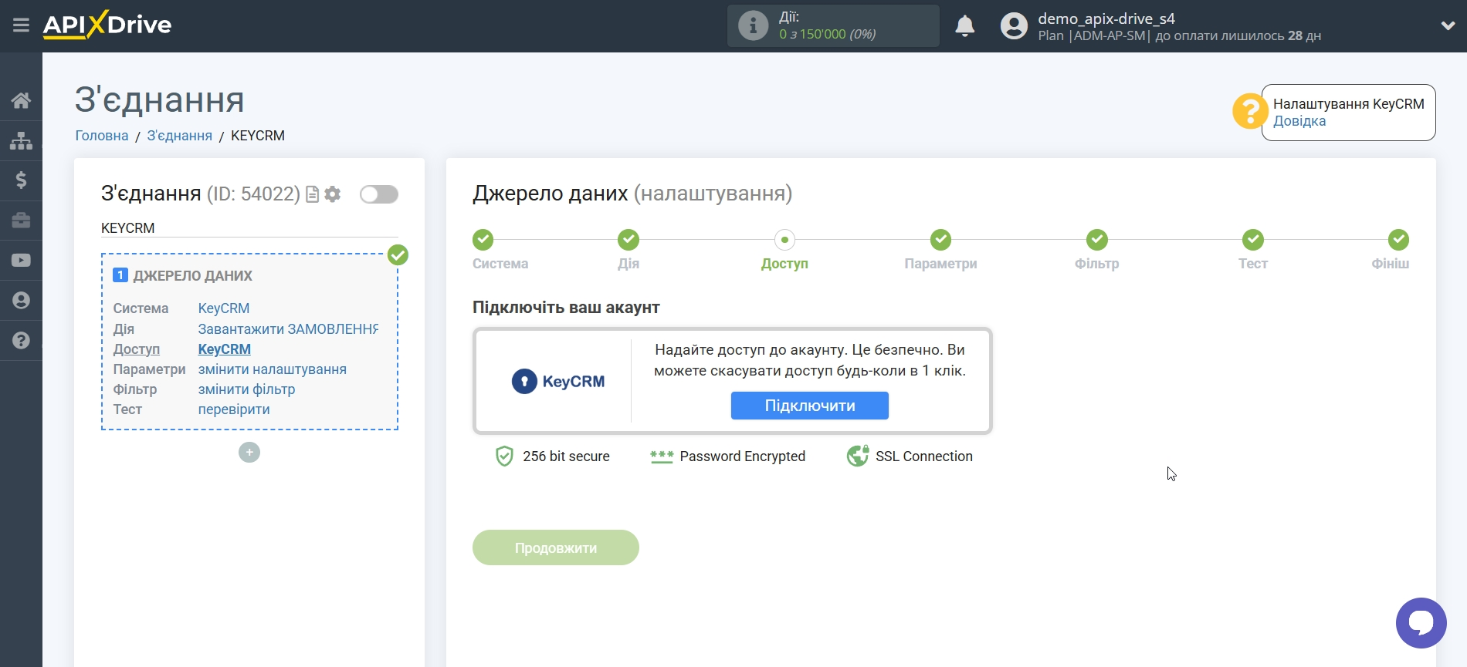This screenshot has width=1467, height=667.
Task: Click the orange help question mark
Action: point(1249,111)
